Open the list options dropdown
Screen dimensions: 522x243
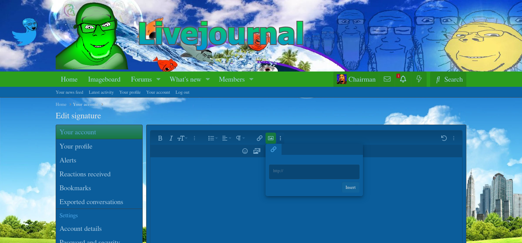point(213,138)
